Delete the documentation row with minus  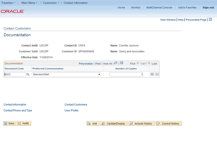coord(157,74)
